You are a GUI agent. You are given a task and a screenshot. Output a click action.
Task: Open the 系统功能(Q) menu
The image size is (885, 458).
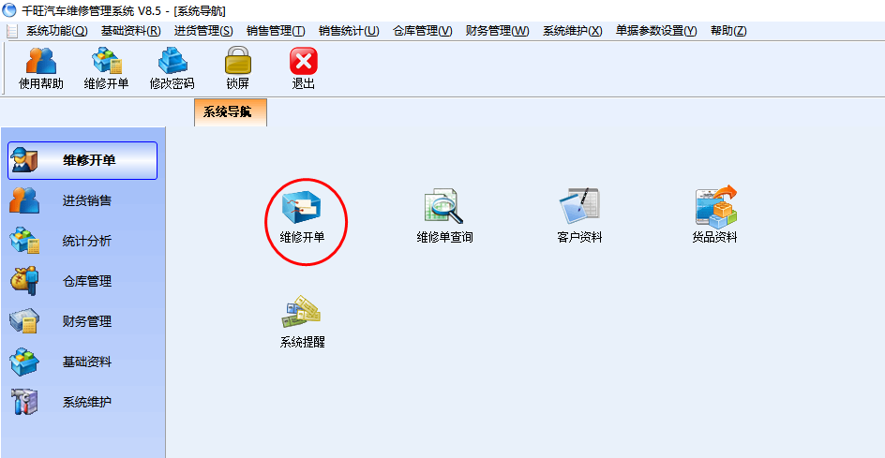[x=57, y=31]
